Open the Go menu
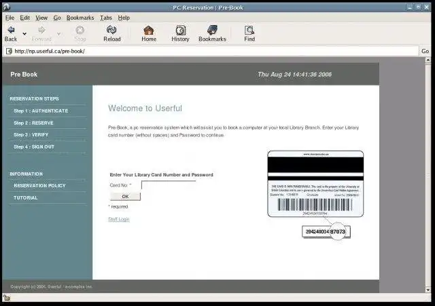 coord(57,18)
